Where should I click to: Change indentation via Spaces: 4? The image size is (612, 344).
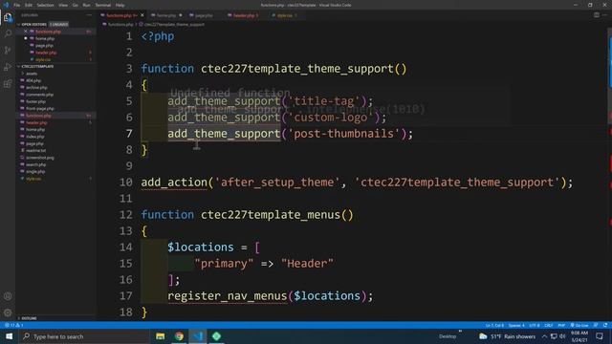pyautogui.click(x=516, y=325)
